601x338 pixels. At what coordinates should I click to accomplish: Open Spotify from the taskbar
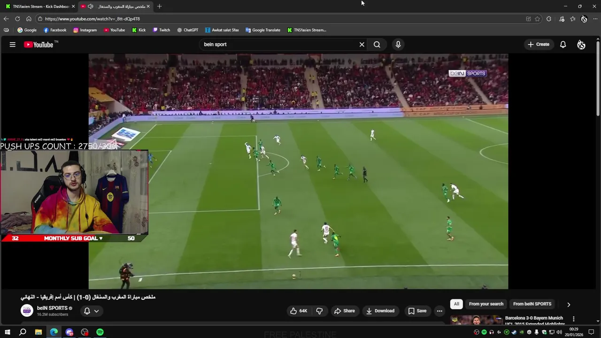pos(100,332)
